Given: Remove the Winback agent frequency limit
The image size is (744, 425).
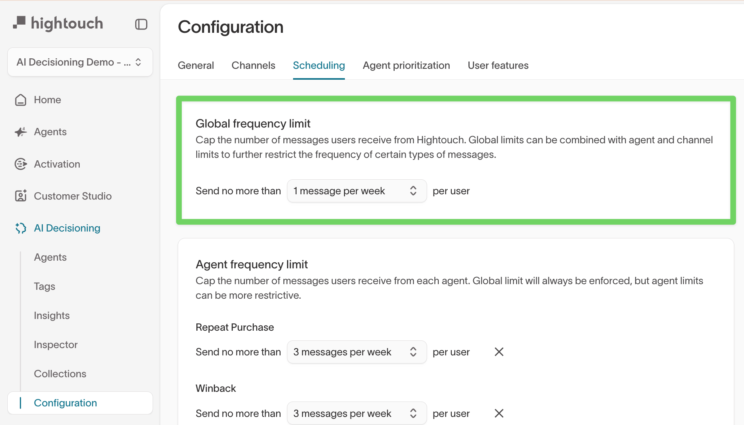Looking at the screenshot, I should click(499, 413).
